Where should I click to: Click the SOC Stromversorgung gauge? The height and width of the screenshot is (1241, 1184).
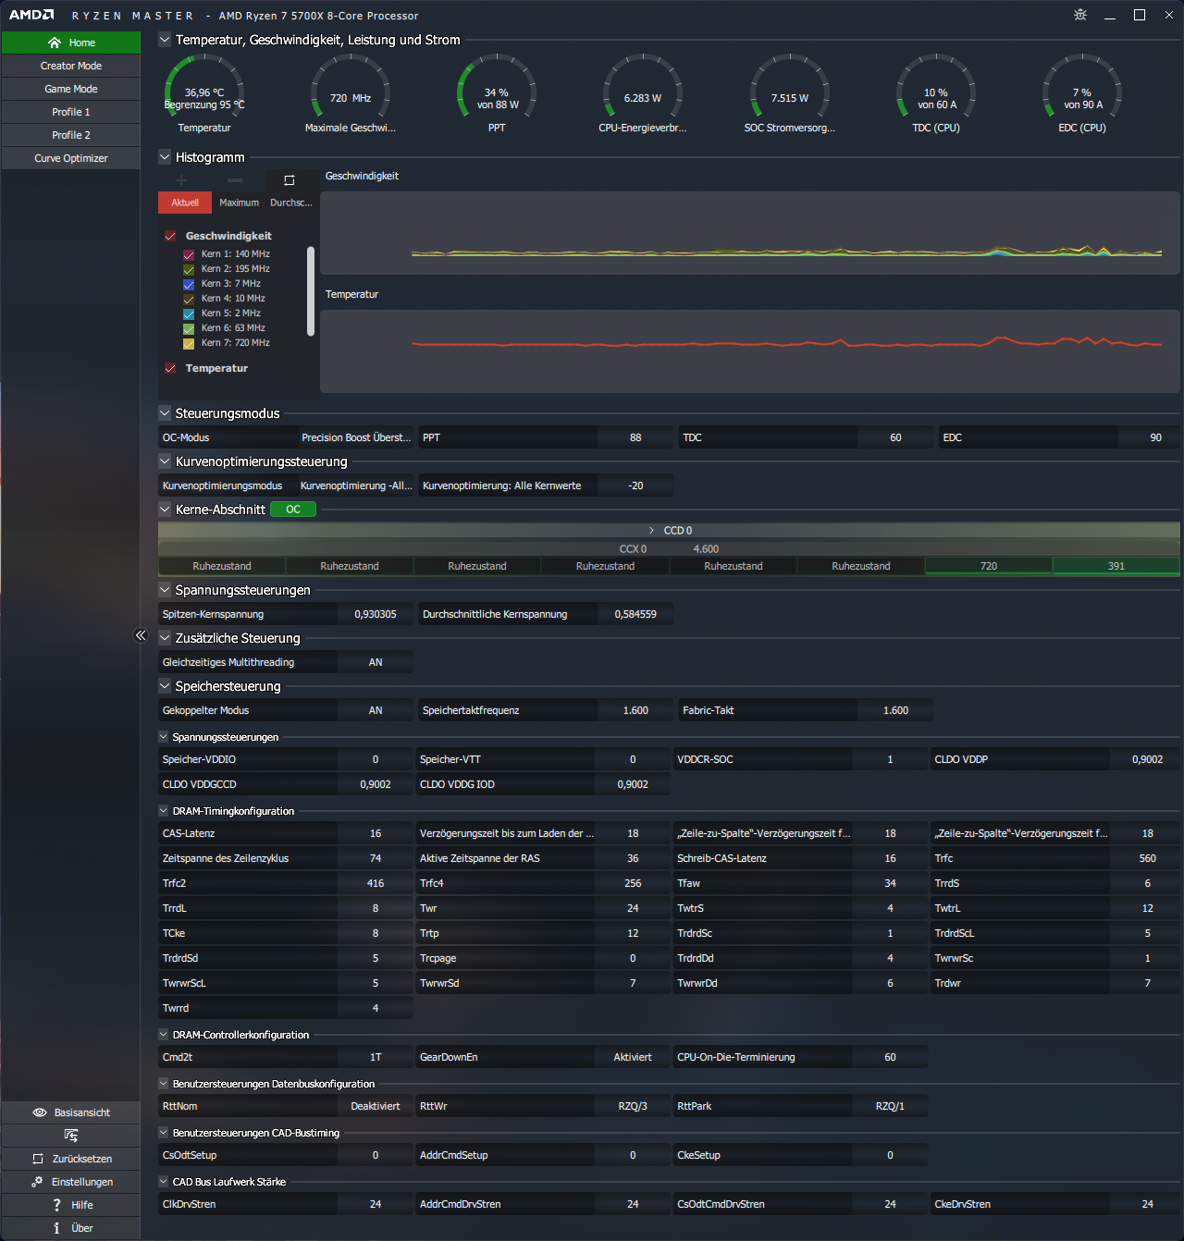[790, 94]
